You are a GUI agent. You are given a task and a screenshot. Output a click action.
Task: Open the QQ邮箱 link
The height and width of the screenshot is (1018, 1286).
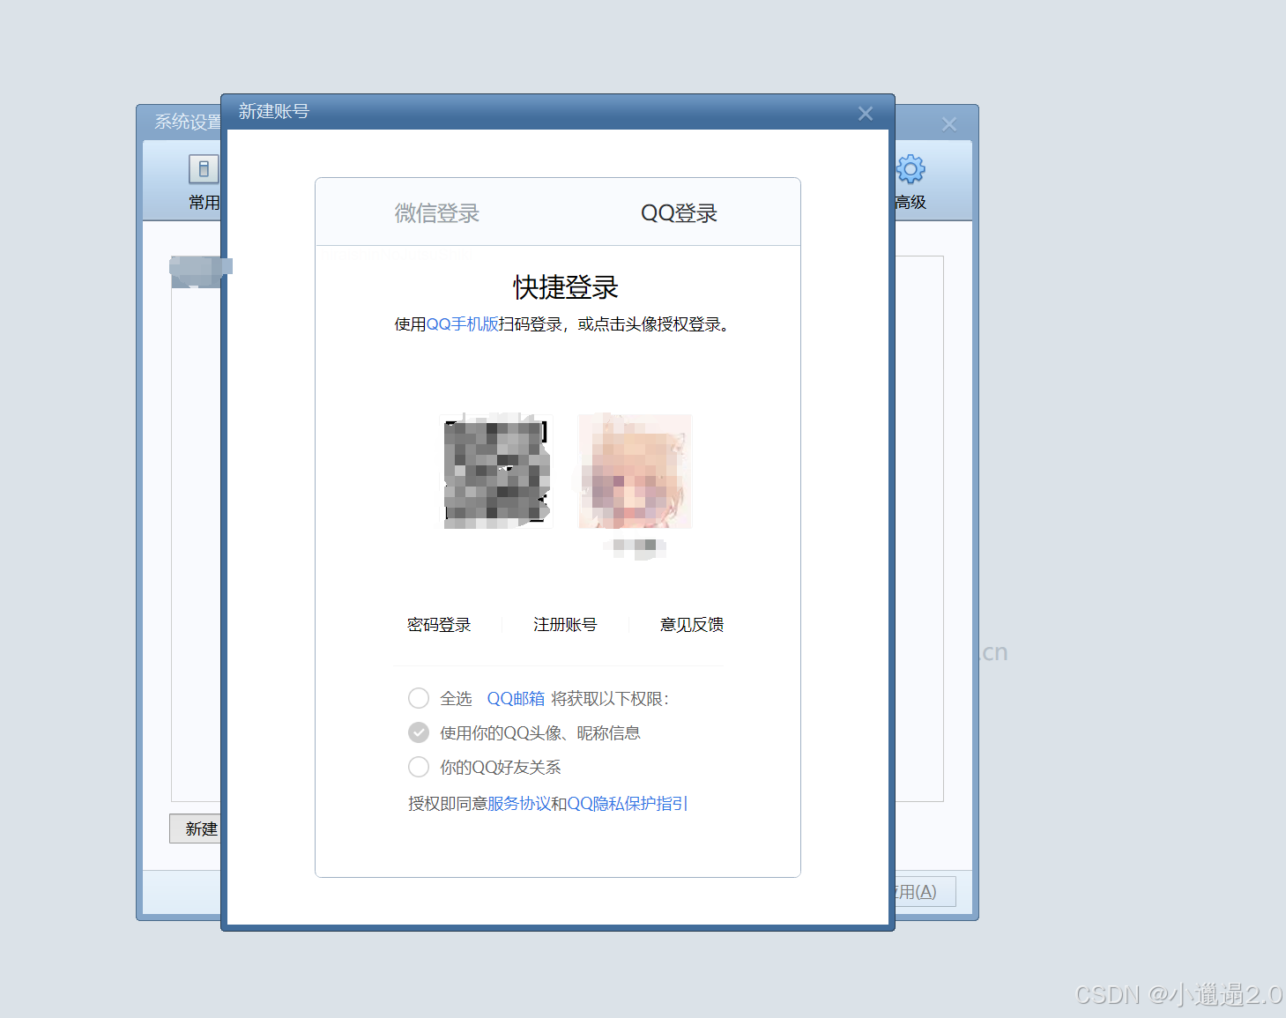coord(516,699)
